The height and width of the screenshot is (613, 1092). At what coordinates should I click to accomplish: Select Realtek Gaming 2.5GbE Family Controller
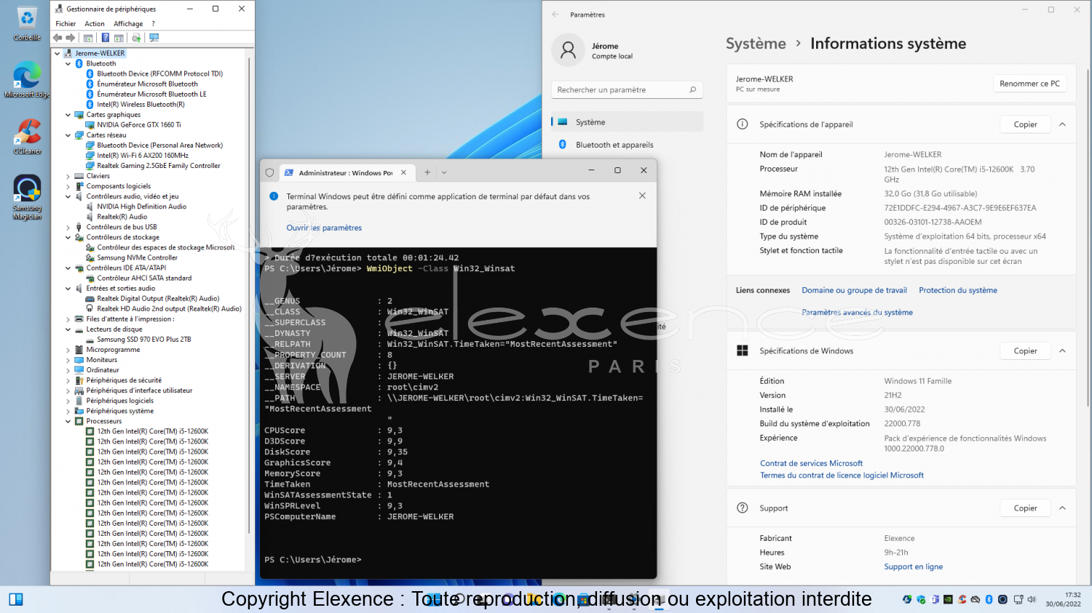click(158, 166)
